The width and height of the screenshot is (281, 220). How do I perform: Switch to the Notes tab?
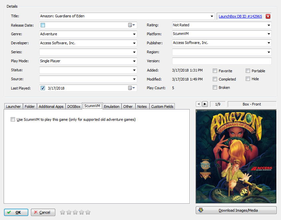point(142,107)
